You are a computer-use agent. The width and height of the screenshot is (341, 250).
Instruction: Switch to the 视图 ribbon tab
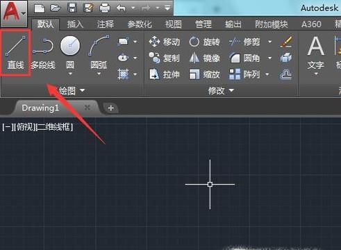coord(174,24)
